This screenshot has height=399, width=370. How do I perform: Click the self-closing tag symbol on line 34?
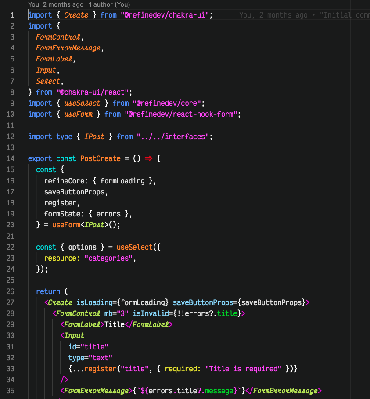coord(64,380)
